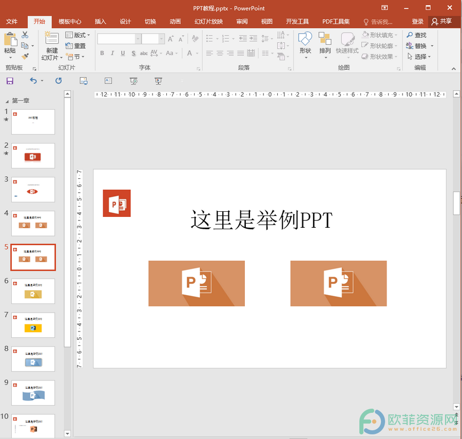Click the Copy icon in clipboard group

[x=25, y=46]
